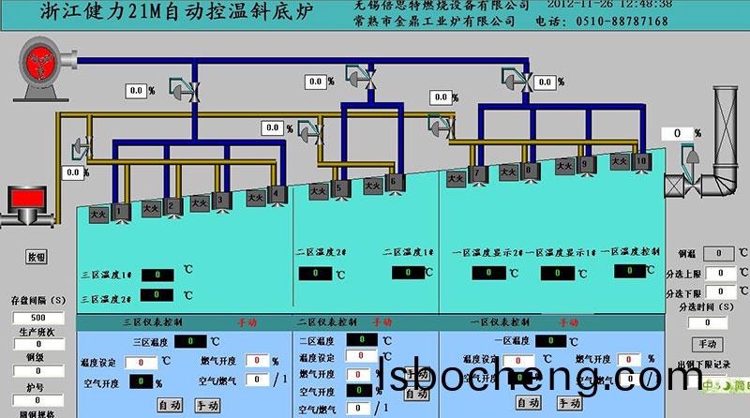Screen dimensions: 750x418
Task: Click zone 1 温度设定 input field
Action: tap(518, 360)
